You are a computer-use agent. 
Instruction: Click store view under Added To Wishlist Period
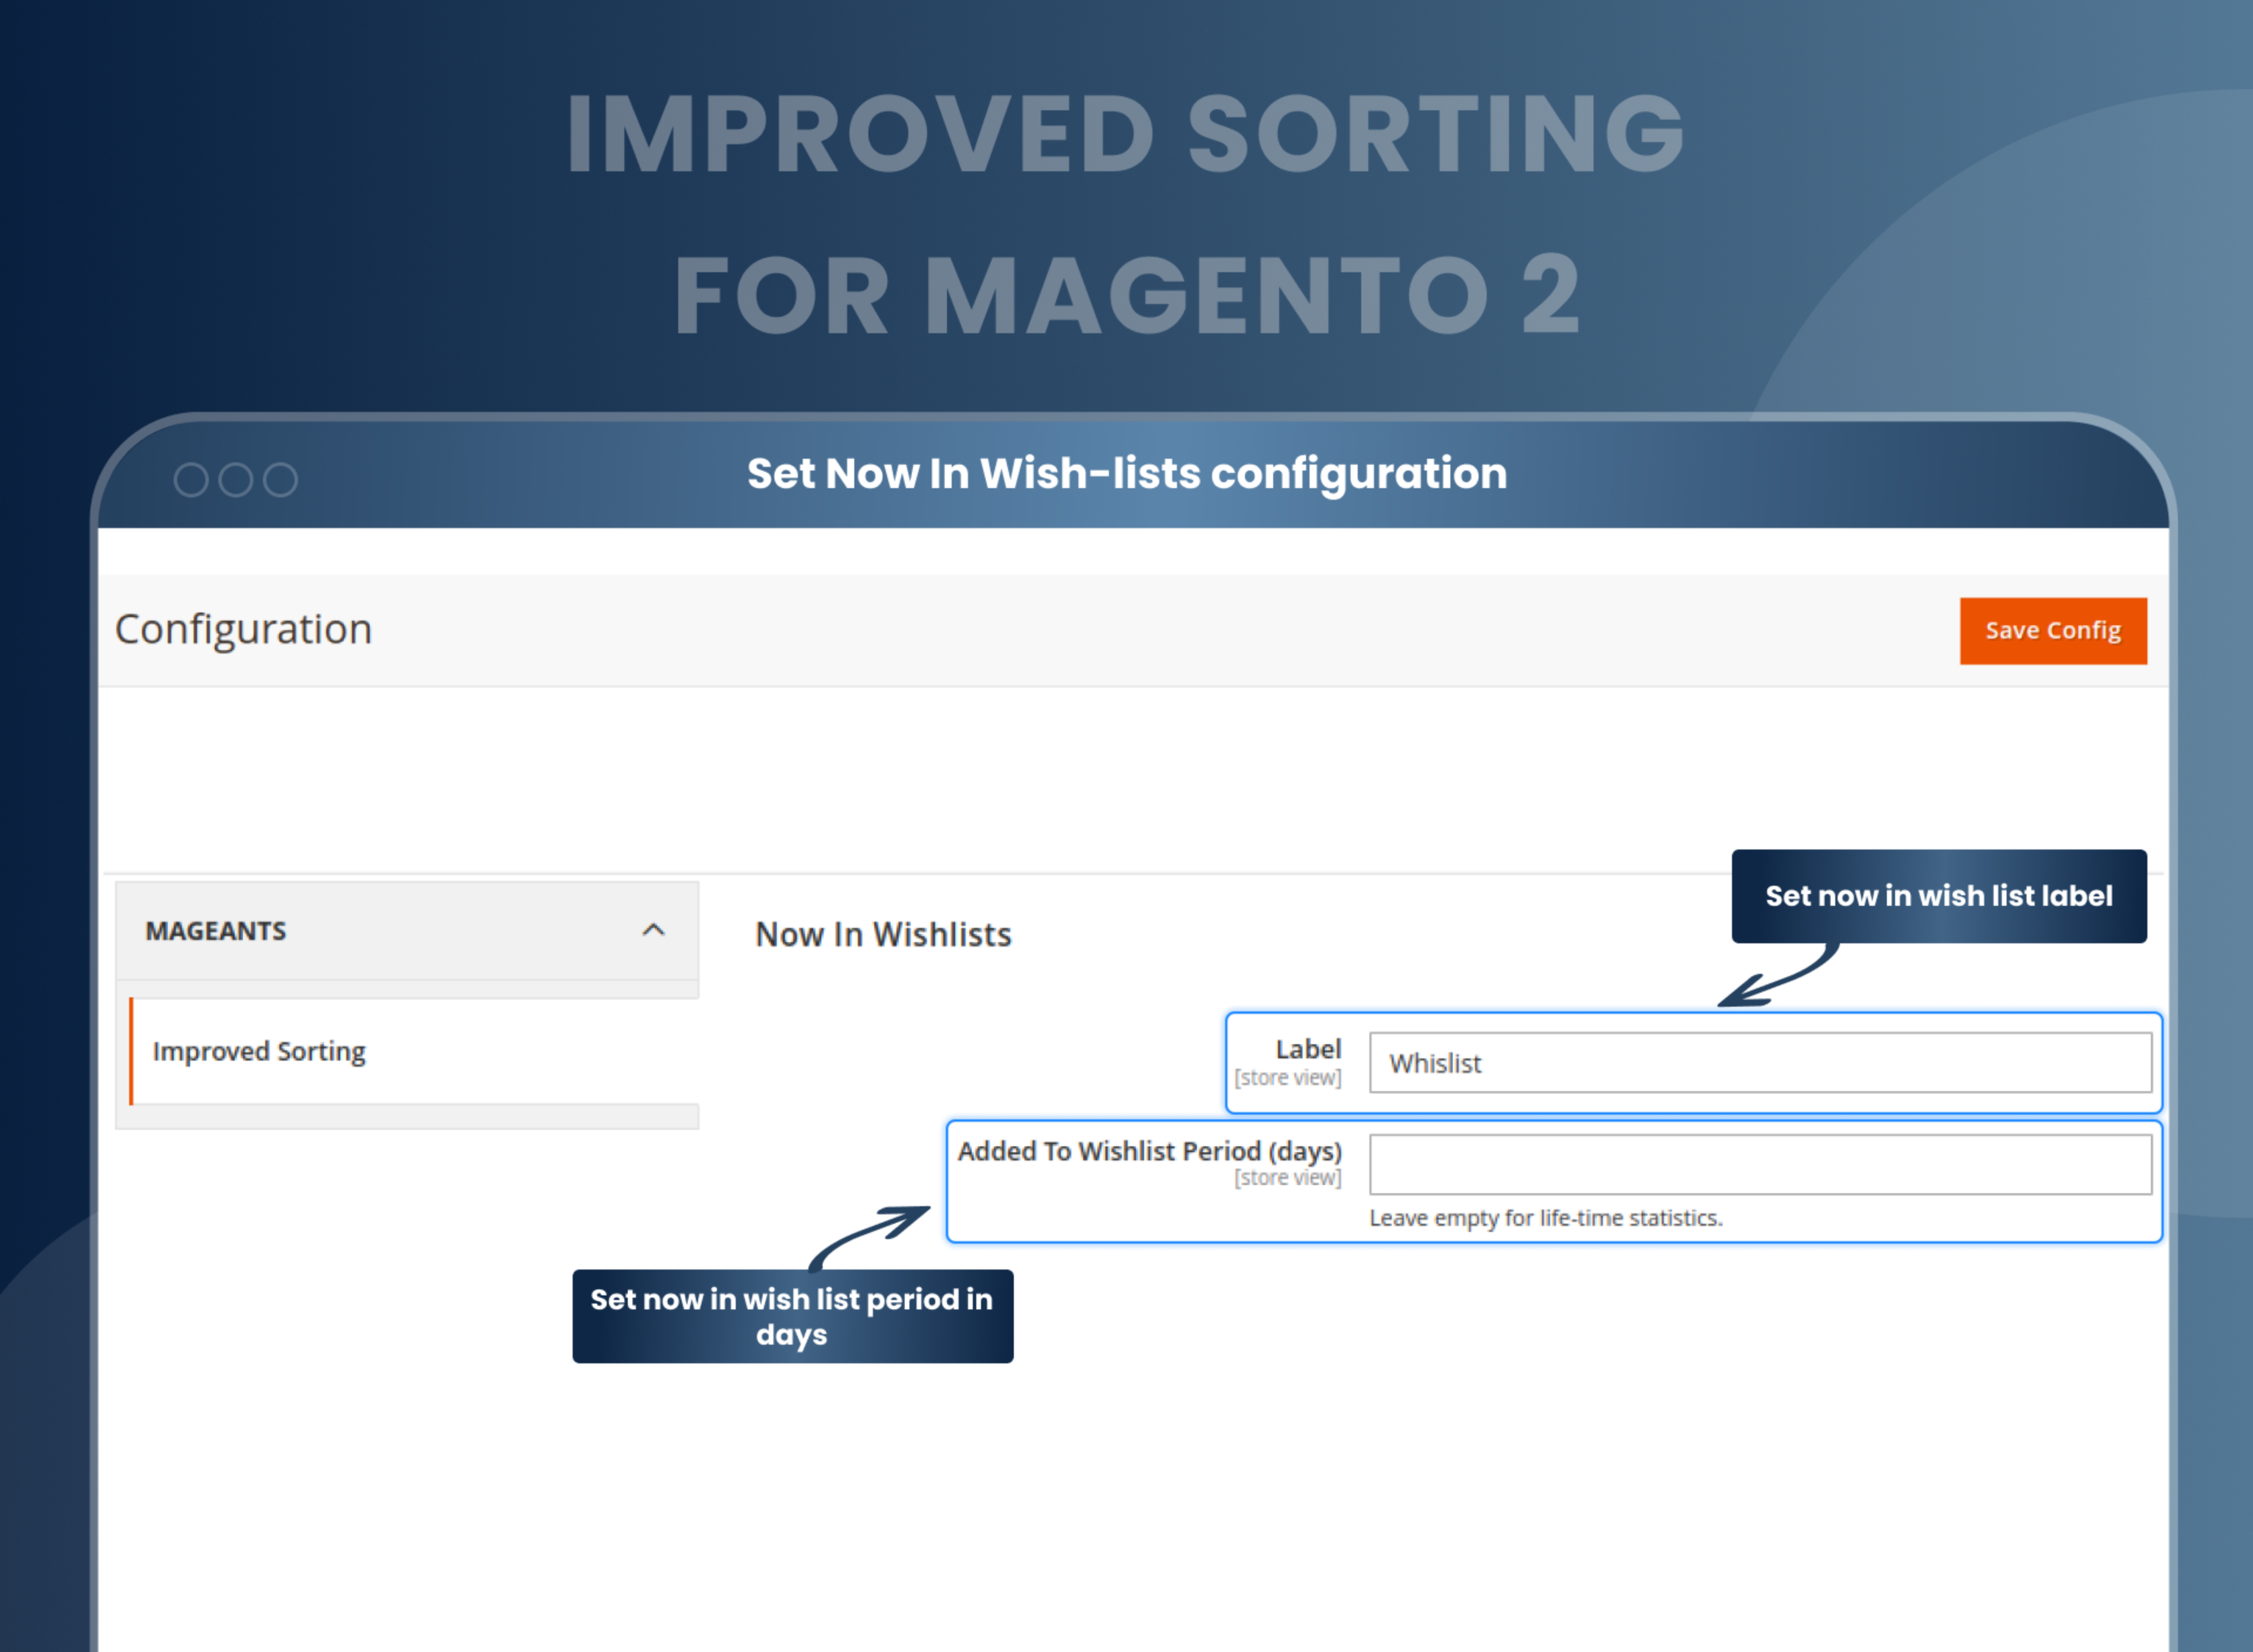[1289, 1178]
